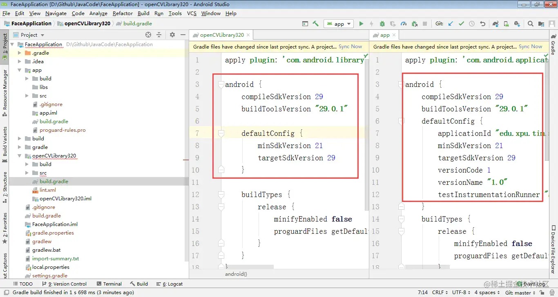Viewport: 558px width, 297px height.
Task: Select proguard-rules.pro in project tree
Action: [62, 130]
